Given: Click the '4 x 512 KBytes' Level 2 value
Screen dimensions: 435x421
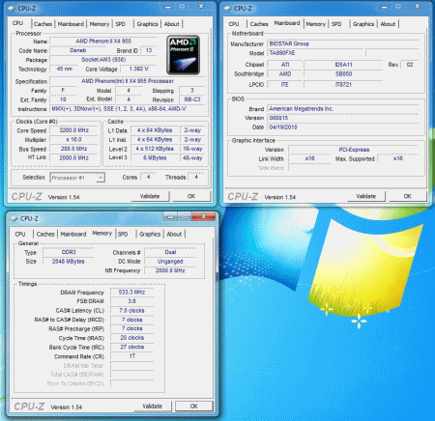Looking at the screenshot, I should 155,149.
